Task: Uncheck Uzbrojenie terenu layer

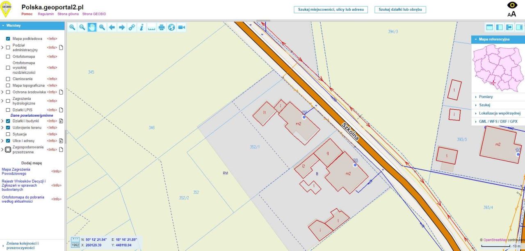Action: point(8,128)
